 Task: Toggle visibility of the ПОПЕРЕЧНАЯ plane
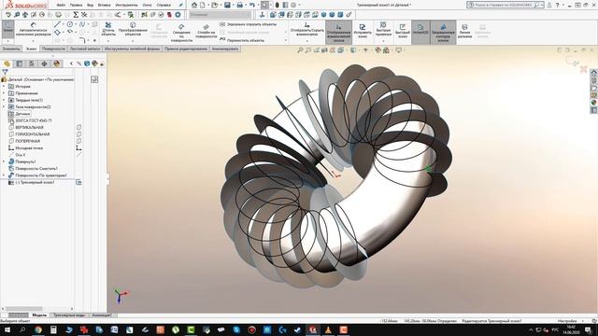[78, 141]
